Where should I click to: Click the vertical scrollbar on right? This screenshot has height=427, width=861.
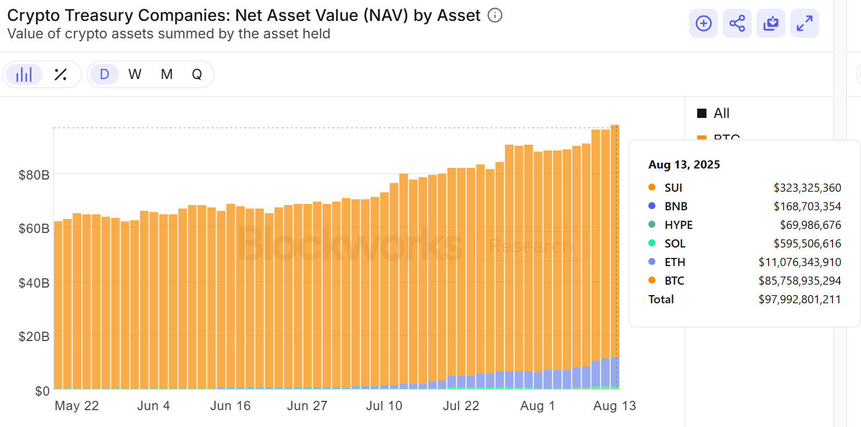tap(840, 232)
